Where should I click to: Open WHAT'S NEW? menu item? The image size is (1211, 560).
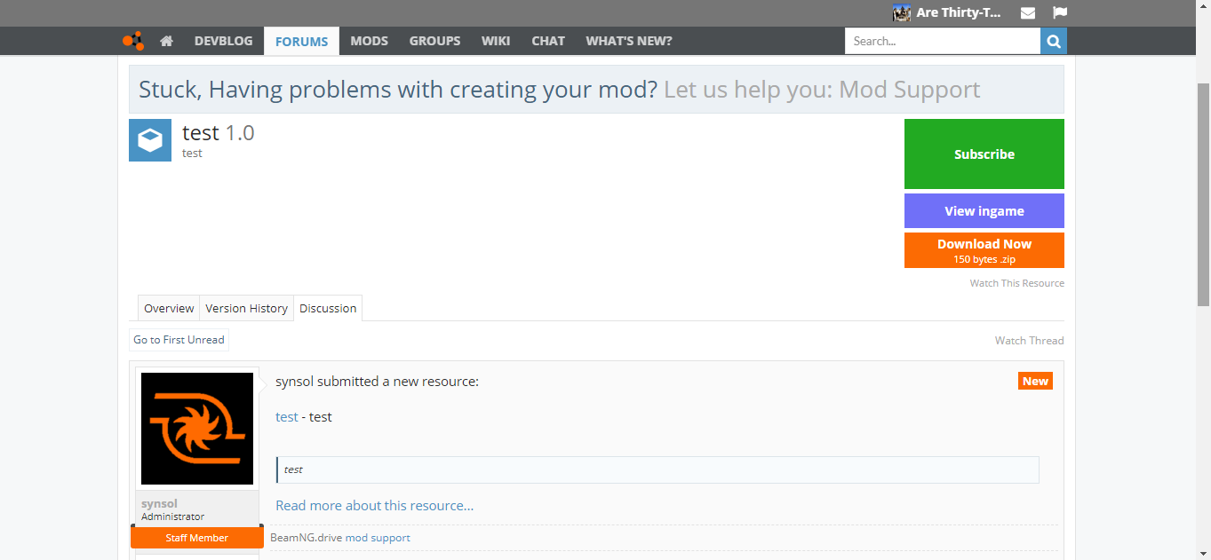pos(629,41)
